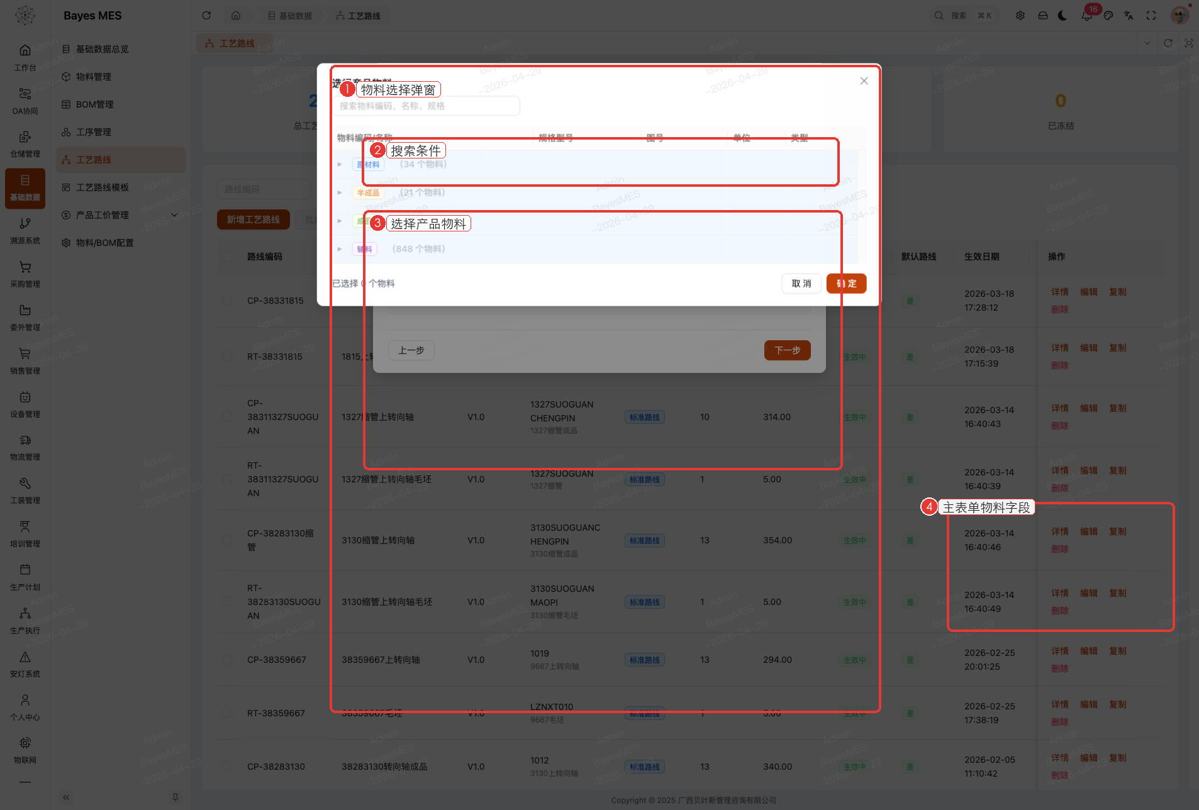Open the 采购管理 sidebar module

[25, 274]
